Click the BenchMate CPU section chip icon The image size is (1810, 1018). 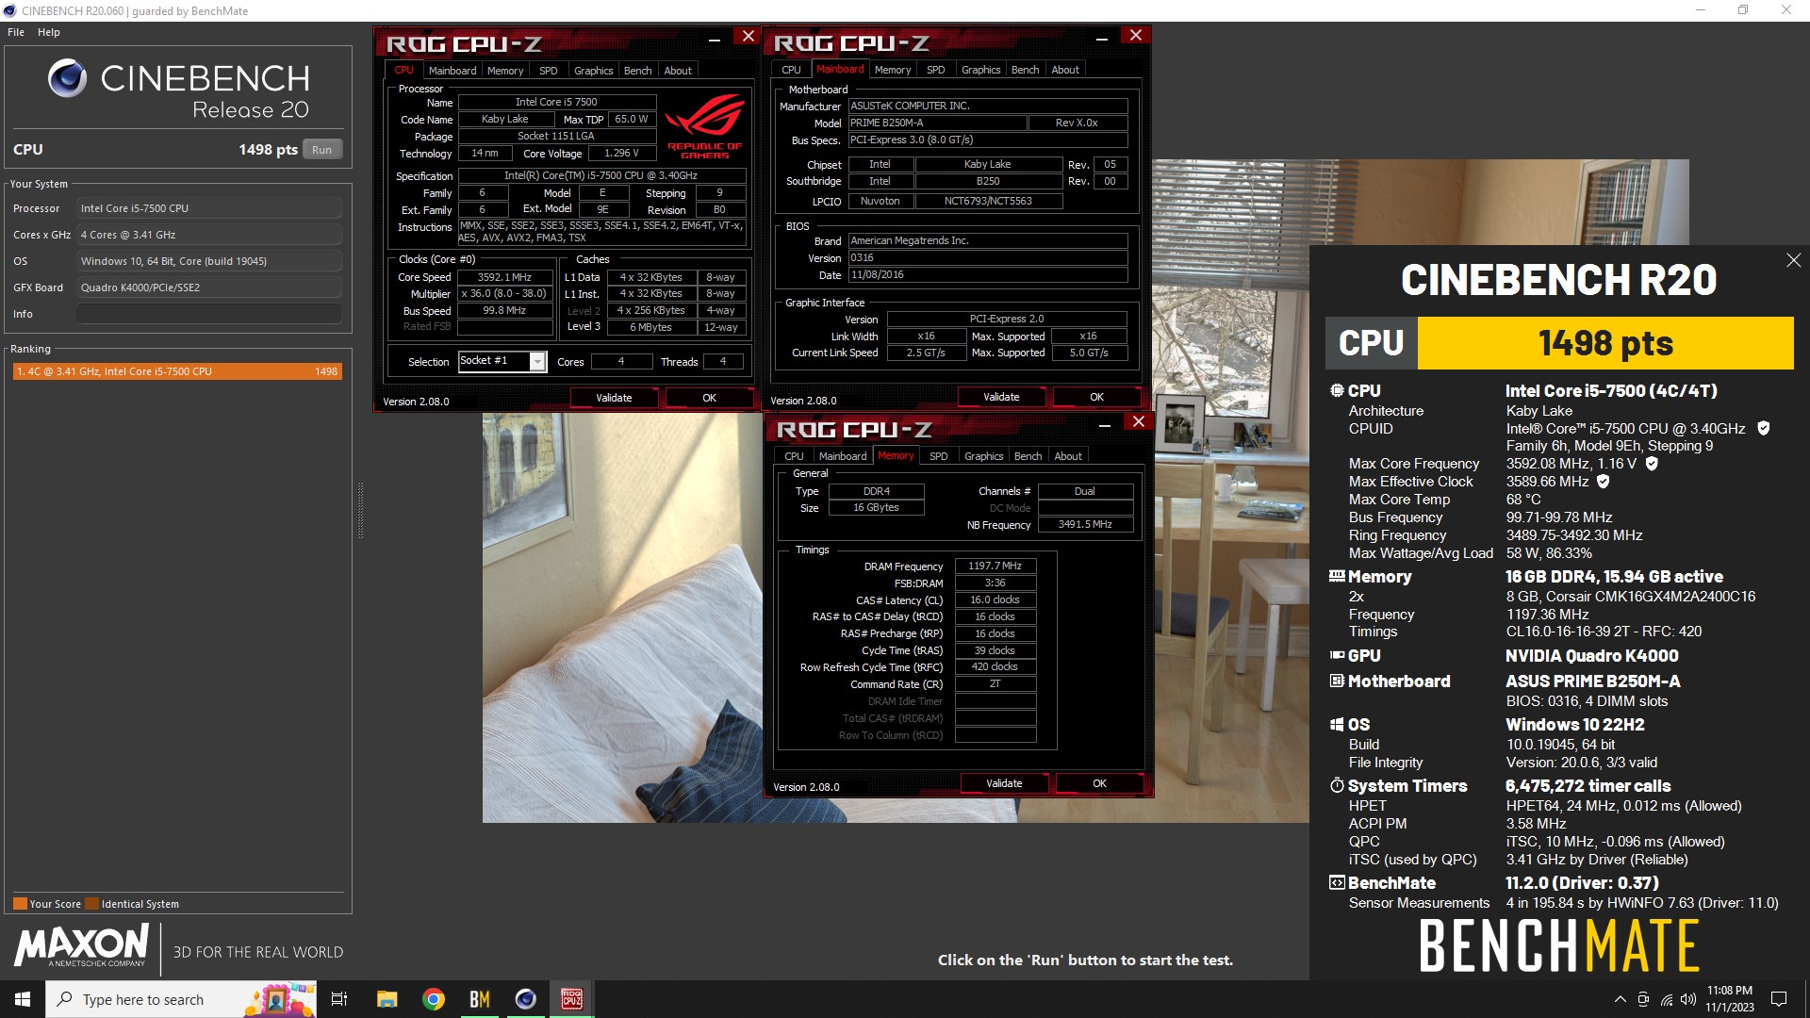pyautogui.click(x=1337, y=390)
